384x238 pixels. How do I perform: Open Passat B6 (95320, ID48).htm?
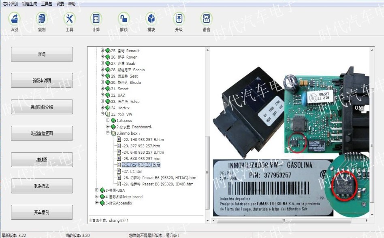(x=158, y=184)
